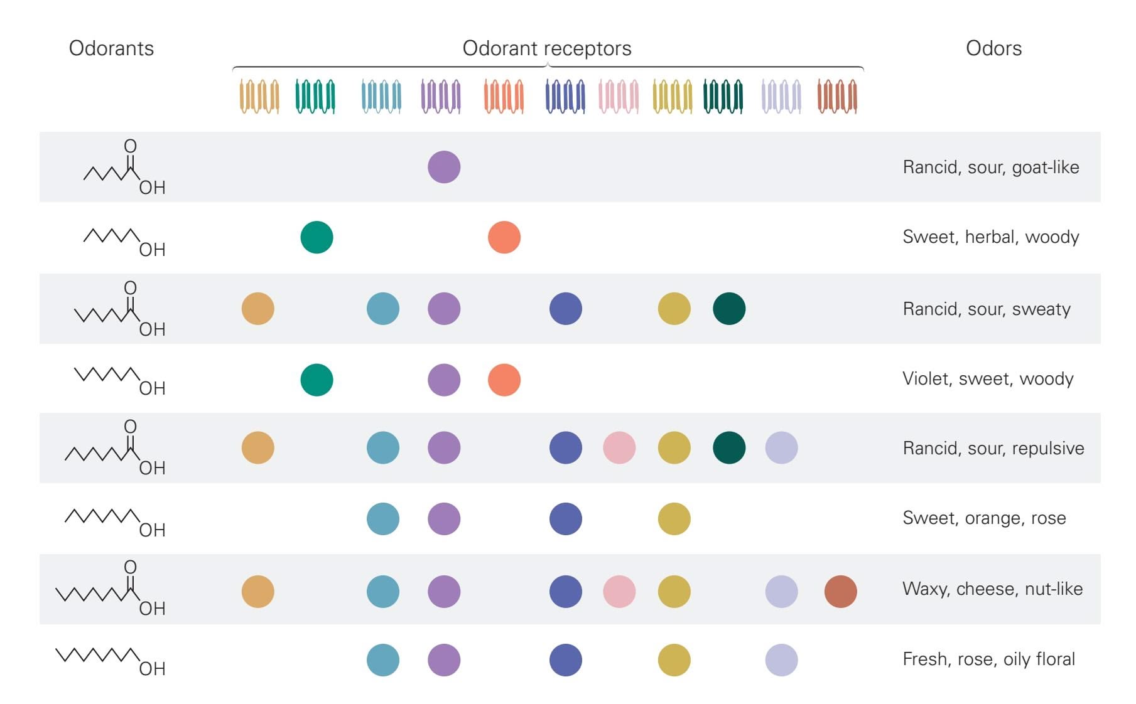Click the "Sweet, orange, rose" odor label

point(984,518)
